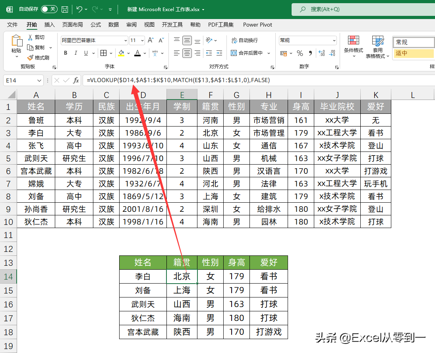Click the Undo arrow icon

(x=79, y=10)
